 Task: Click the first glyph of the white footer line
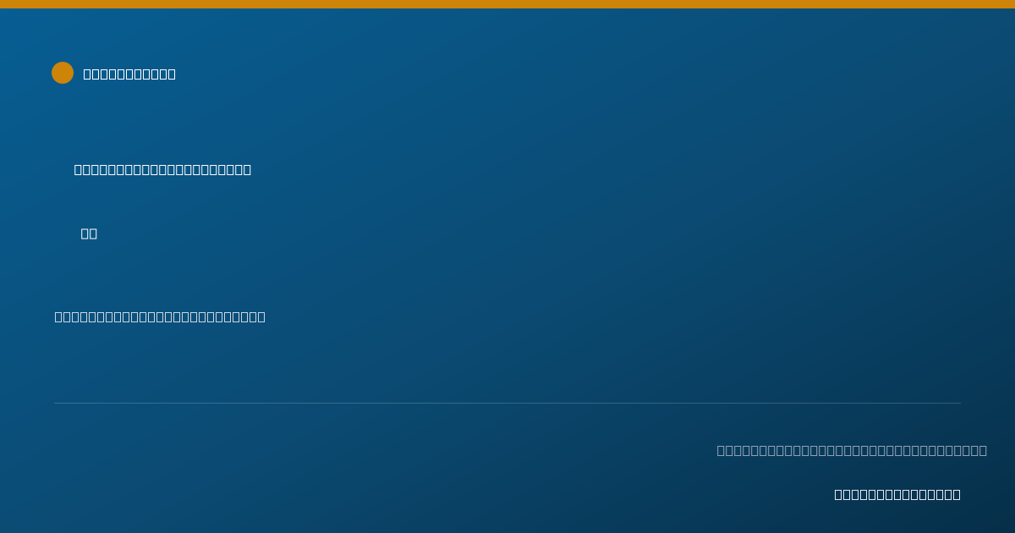click(838, 494)
